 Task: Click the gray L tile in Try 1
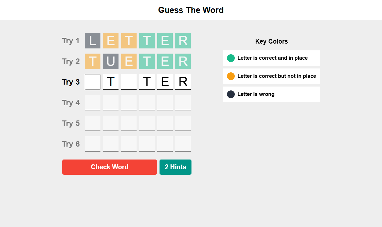(93, 41)
